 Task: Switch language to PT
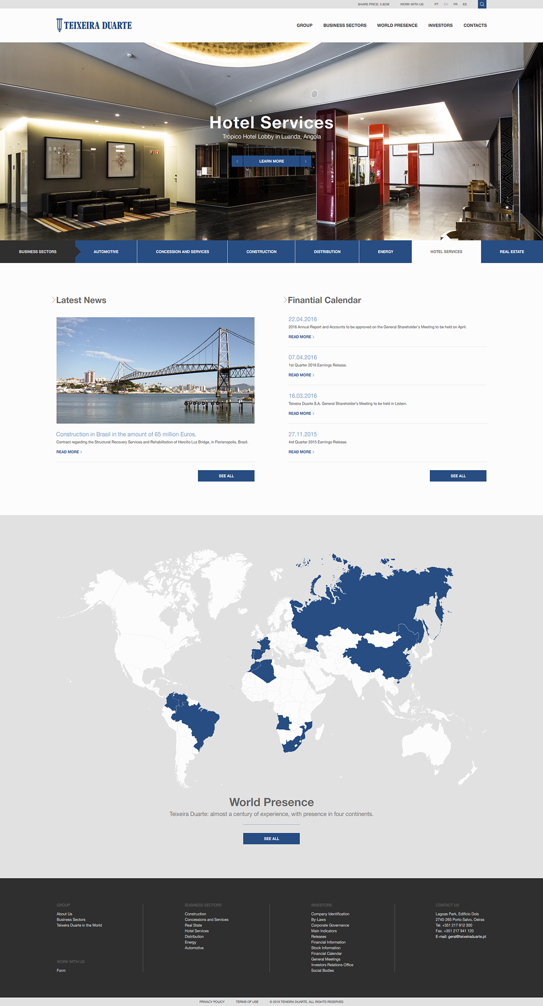[437, 4]
